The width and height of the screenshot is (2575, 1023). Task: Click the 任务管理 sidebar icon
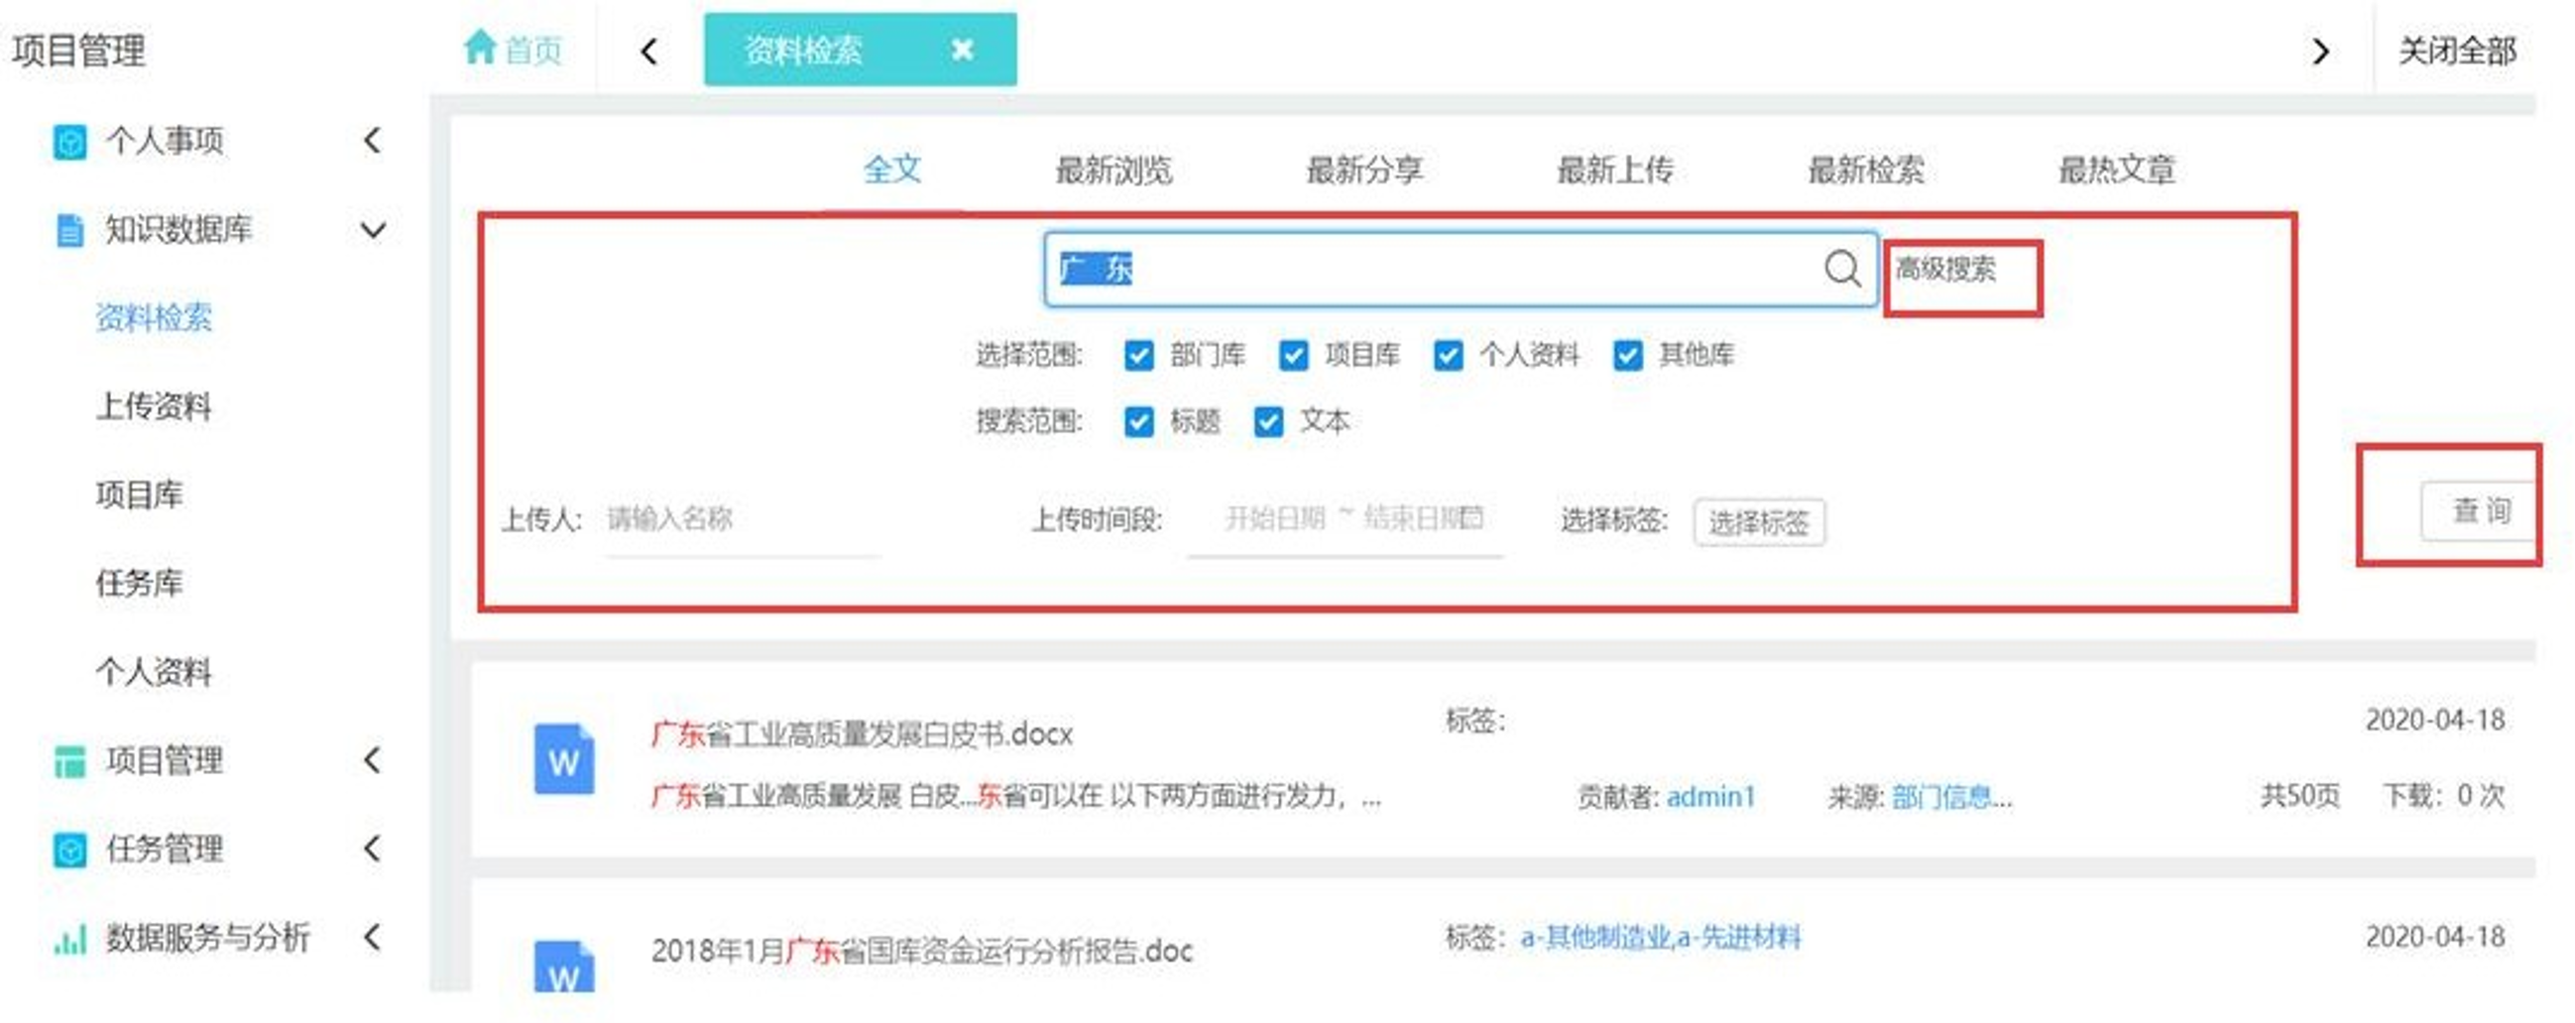click(x=69, y=851)
